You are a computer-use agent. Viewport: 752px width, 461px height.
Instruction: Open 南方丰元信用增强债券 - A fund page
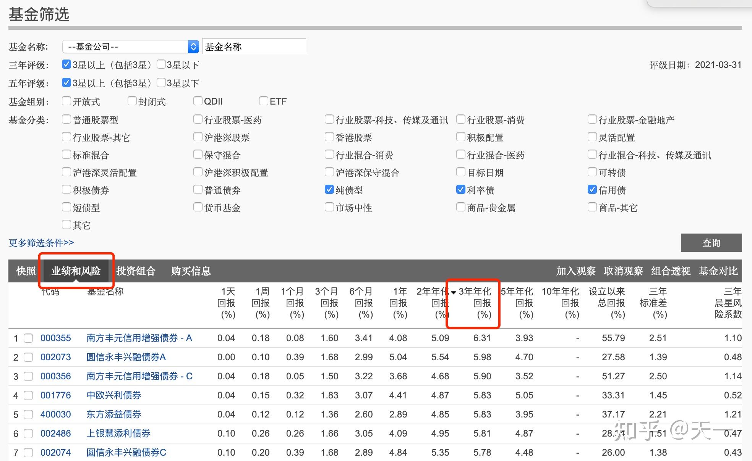tap(139, 338)
